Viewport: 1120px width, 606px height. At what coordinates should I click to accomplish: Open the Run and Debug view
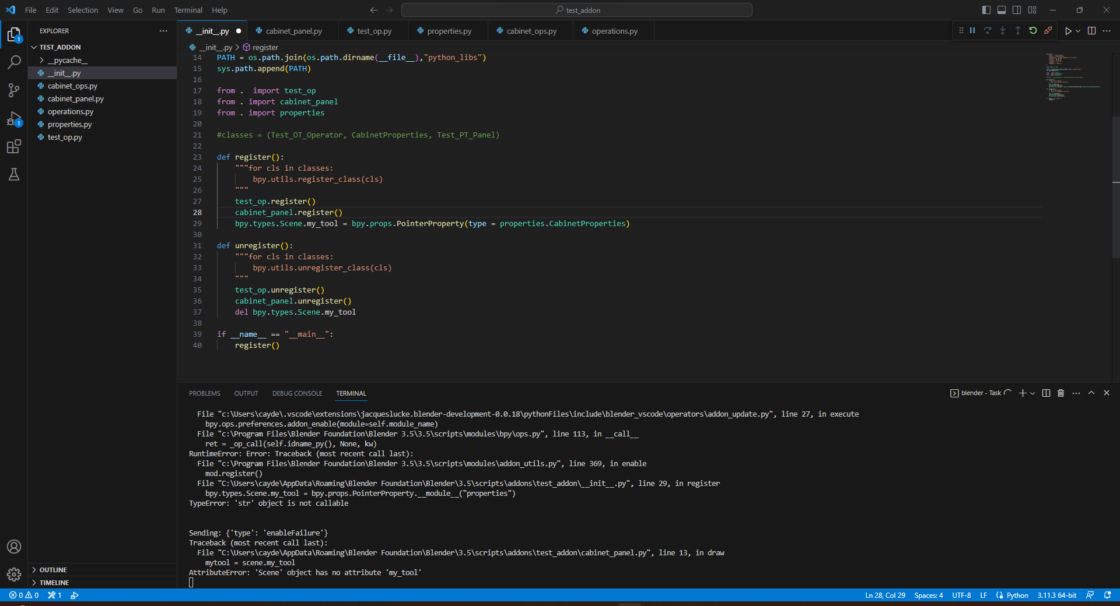click(x=14, y=119)
